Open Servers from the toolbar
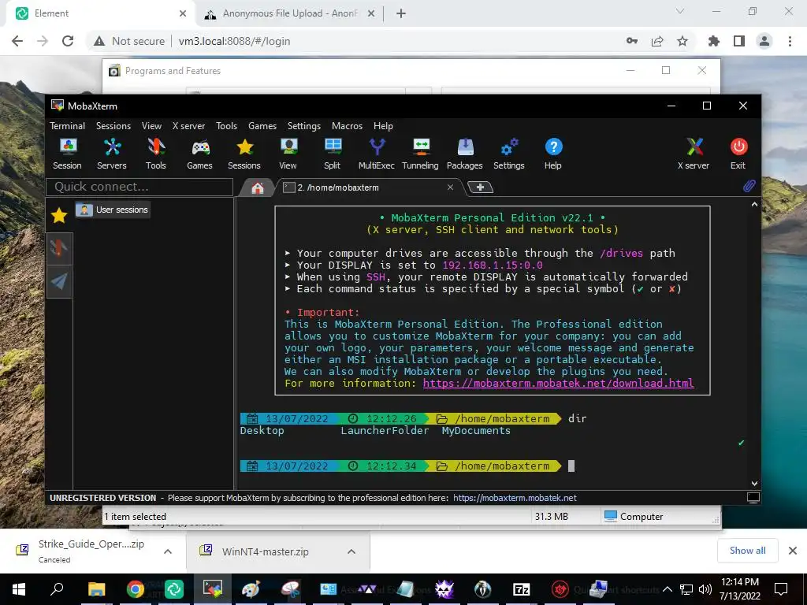807x605 pixels. click(112, 154)
